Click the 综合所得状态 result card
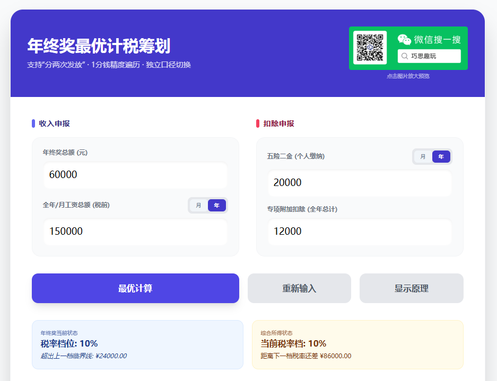The image size is (497, 381). (x=358, y=344)
